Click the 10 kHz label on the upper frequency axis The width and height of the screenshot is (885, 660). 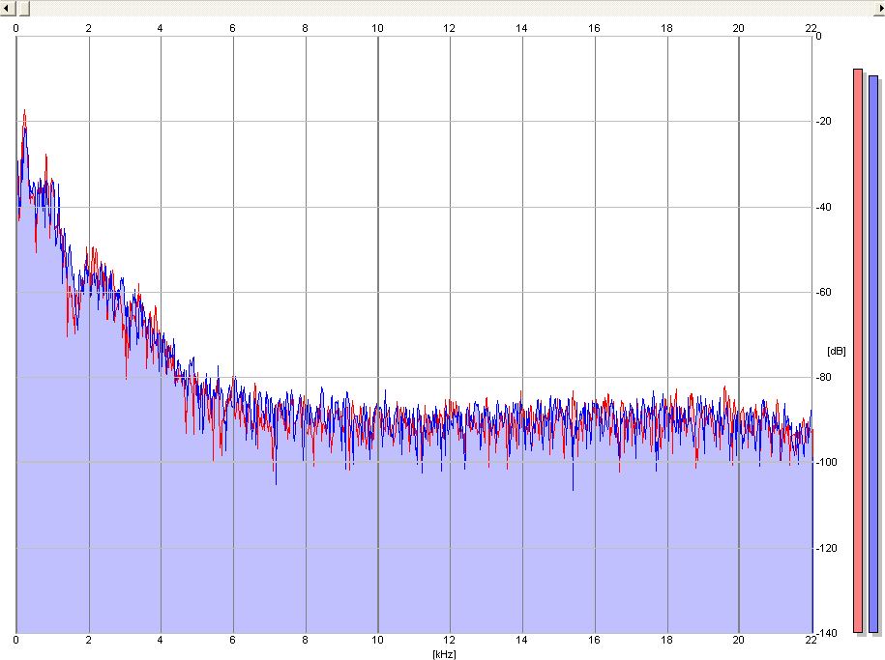377,28
